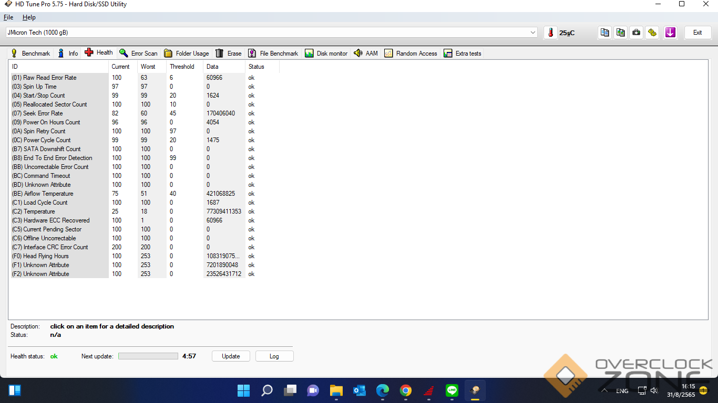Select the (C2) Temperature row
Viewport: 718px width, 403px height.
coord(144,211)
